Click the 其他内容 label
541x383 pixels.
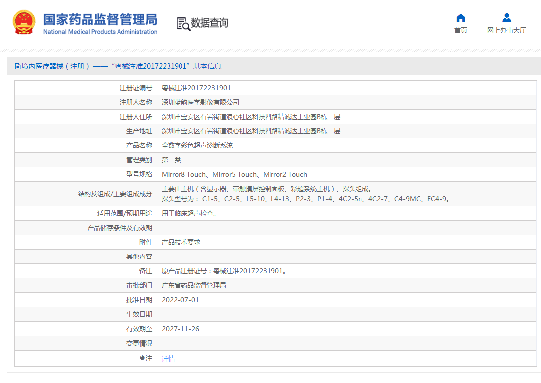(139, 257)
